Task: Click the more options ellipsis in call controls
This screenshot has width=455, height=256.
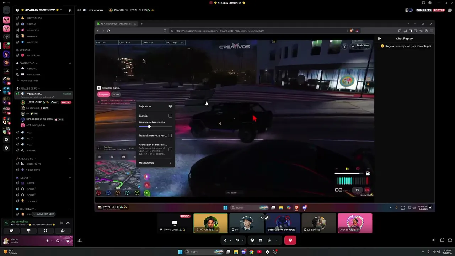Action: tap(278, 240)
